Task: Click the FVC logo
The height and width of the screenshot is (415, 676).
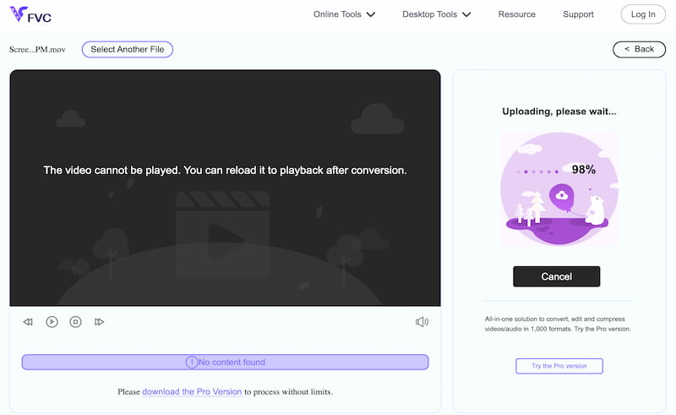Action: (30, 14)
